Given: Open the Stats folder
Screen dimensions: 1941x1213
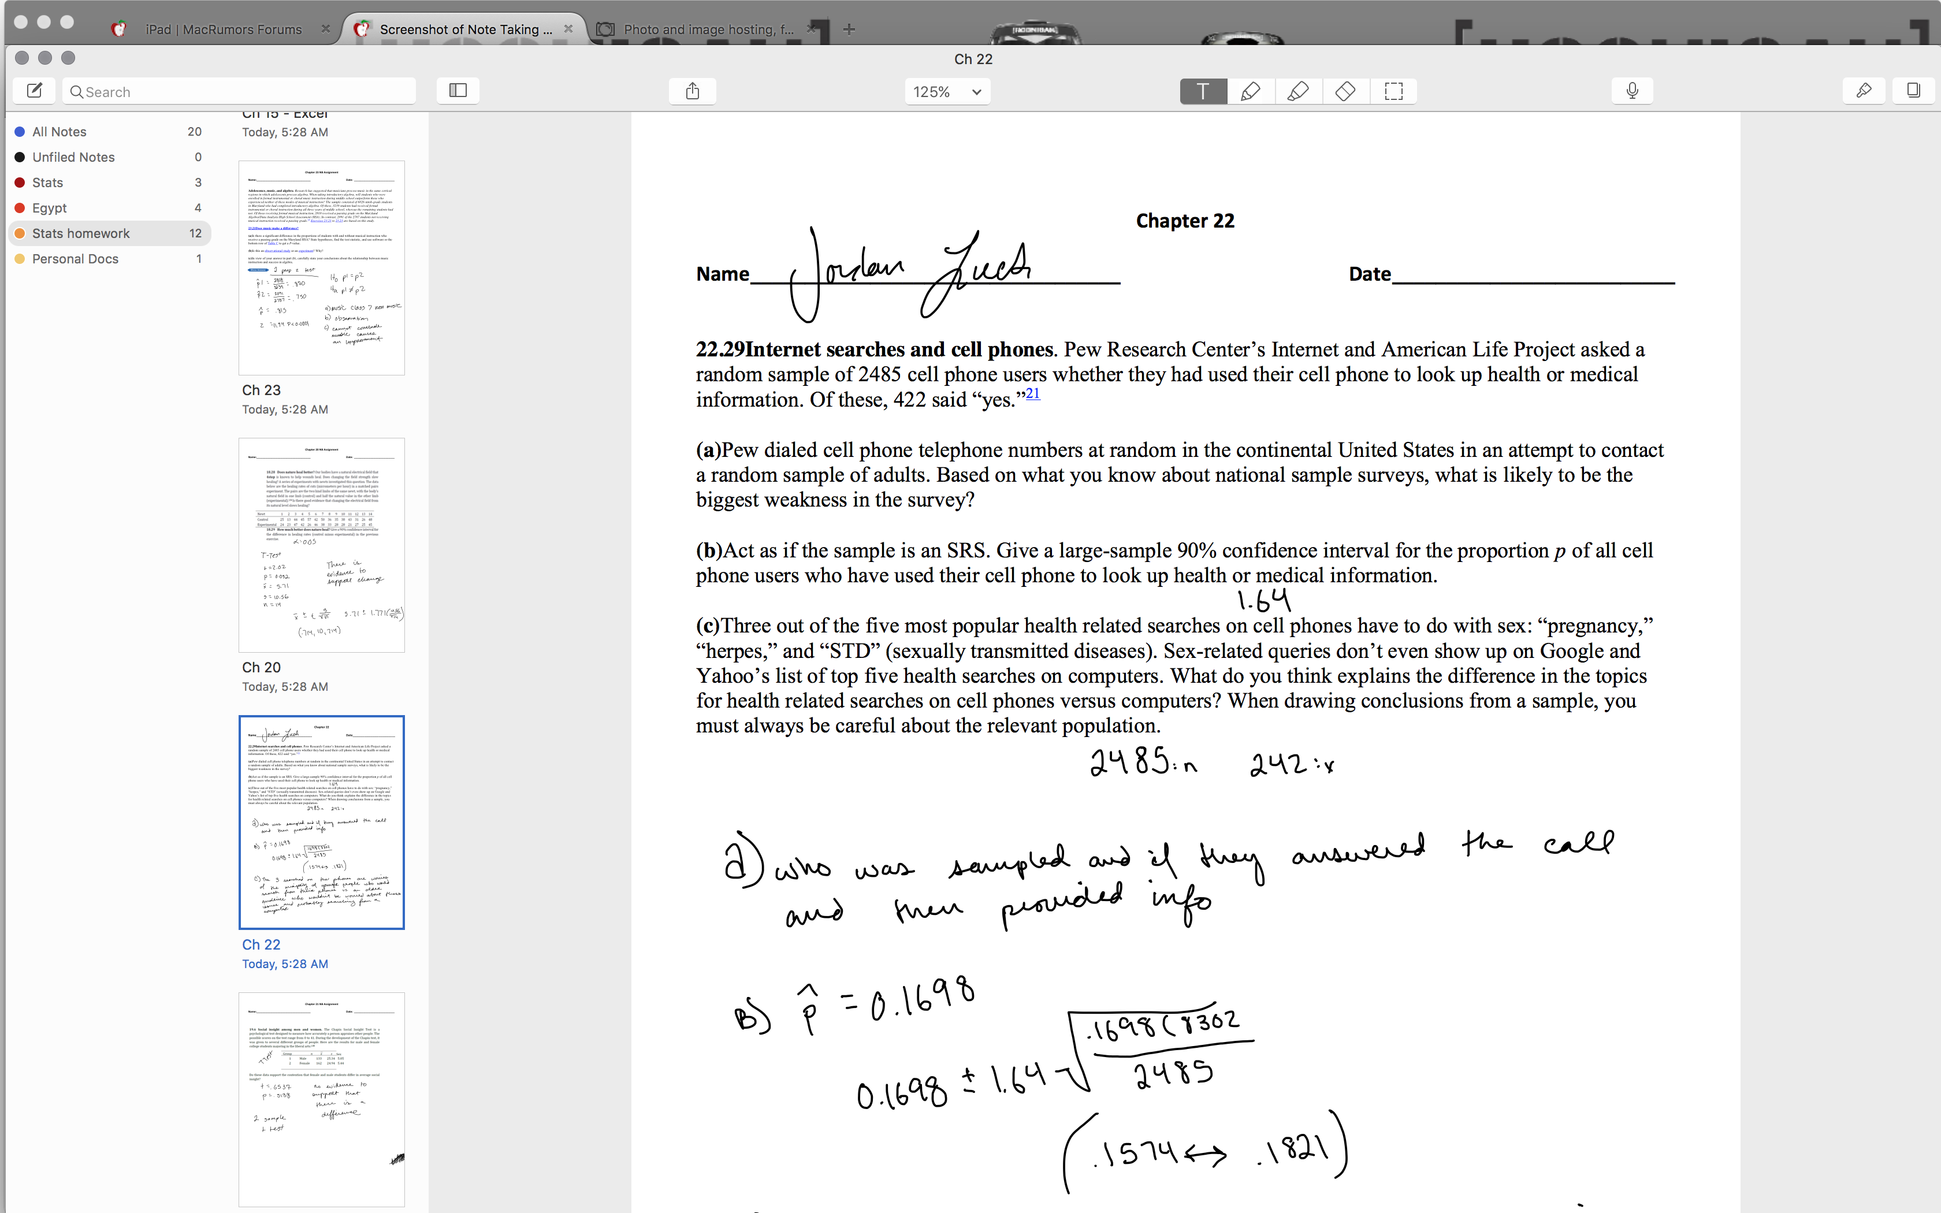Looking at the screenshot, I should click(109, 183).
